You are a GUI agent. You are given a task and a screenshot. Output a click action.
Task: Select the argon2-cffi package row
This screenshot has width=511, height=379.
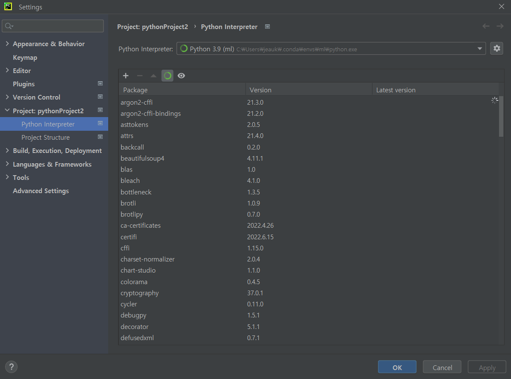tap(309, 102)
